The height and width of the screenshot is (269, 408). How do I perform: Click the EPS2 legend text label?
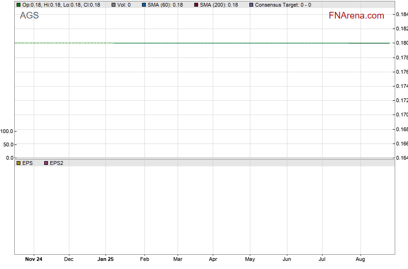click(57, 163)
